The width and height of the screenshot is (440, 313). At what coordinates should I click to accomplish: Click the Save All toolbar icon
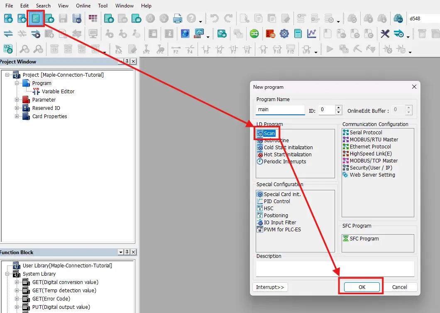point(77,19)
